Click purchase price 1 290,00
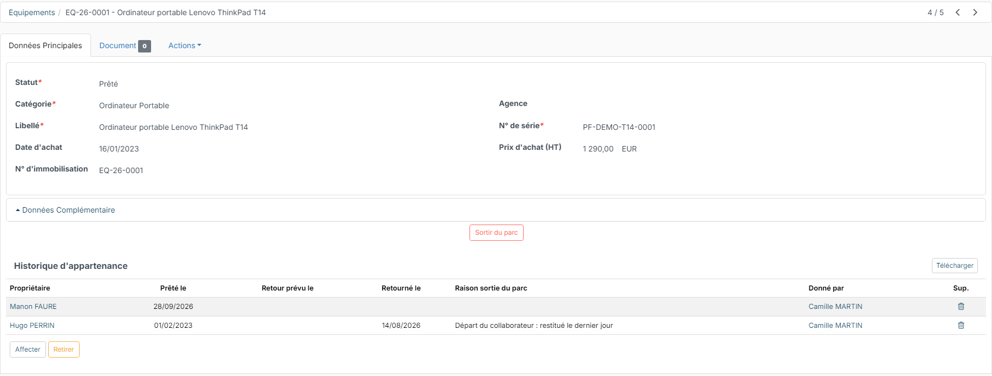Viewport: 992px width, 376px height. 598,149
